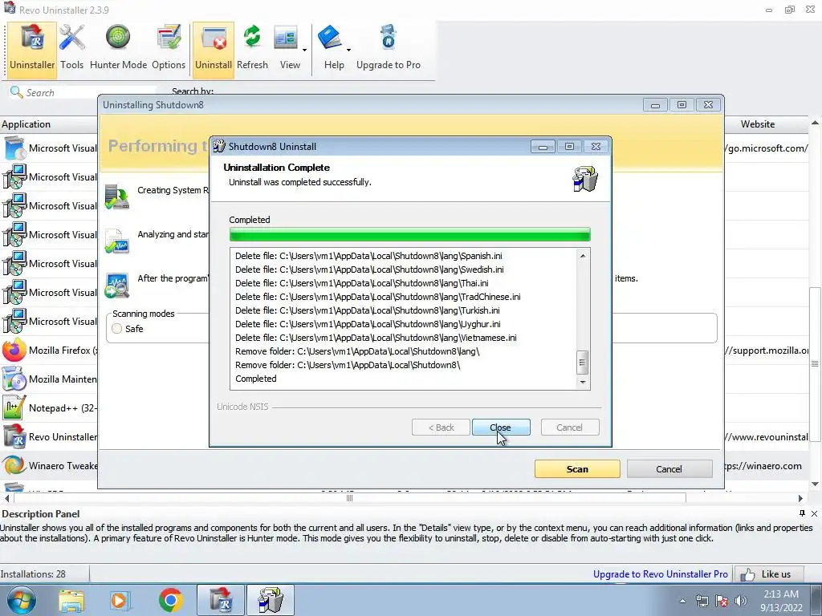
Task: Show hidden tray icons arrow
Action: pyautogui.click(x=682, y=601)
